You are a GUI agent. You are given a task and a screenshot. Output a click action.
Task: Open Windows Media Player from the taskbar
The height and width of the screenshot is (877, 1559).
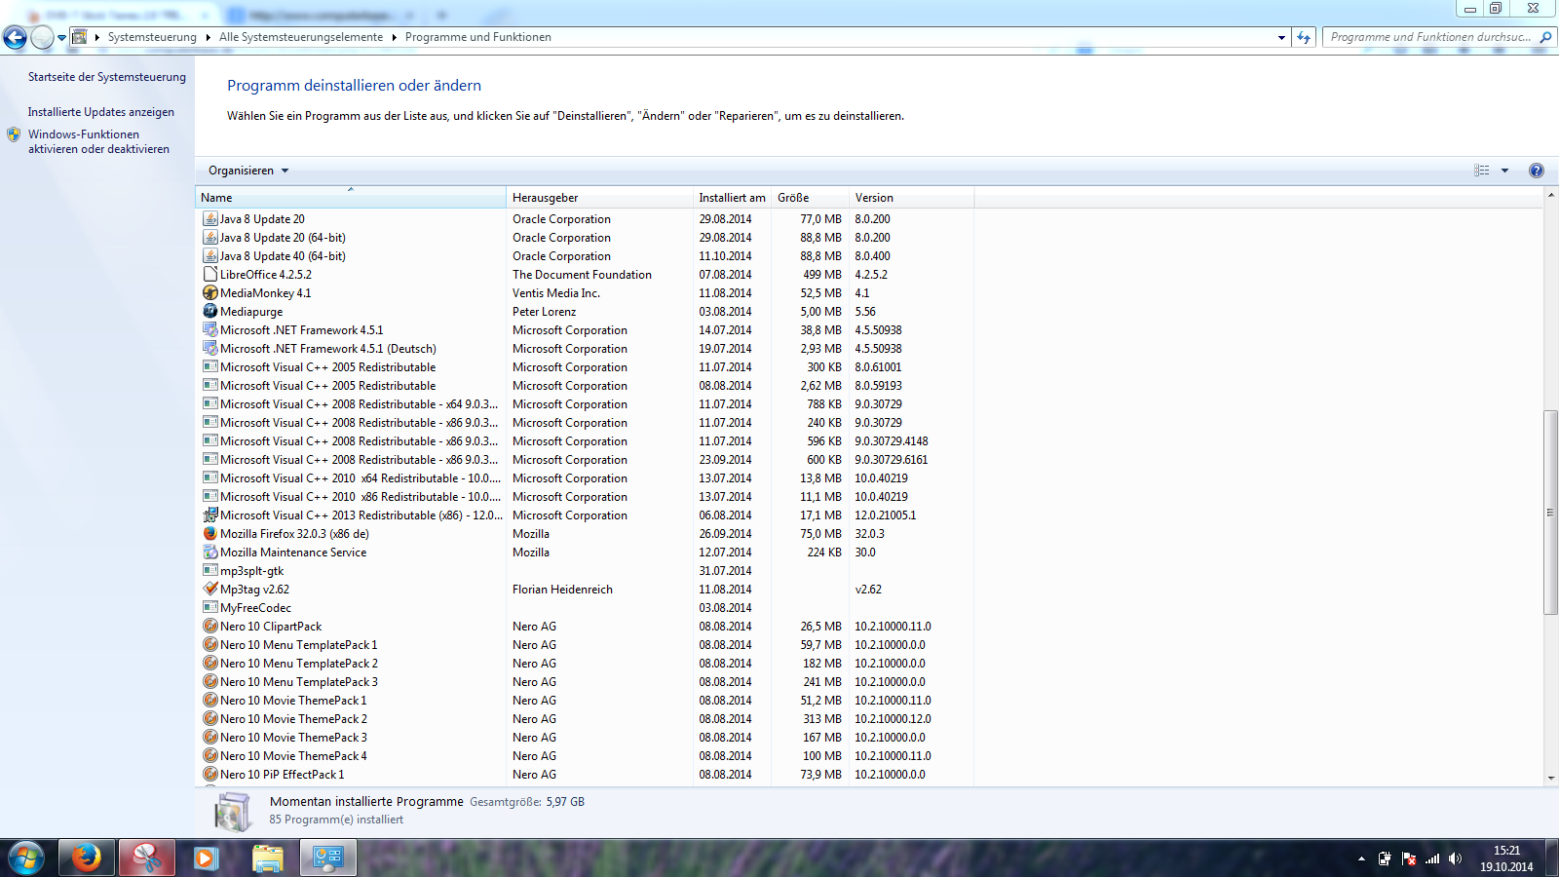(206, 858)
